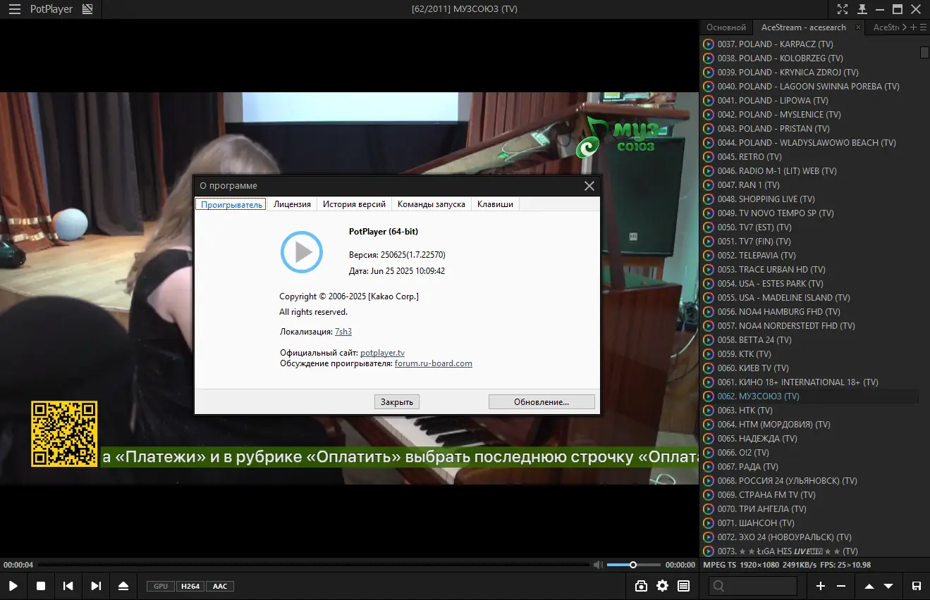Click the AAC audio codec indicator
Viewport: 930px width, 600px height.
(220, 586)
